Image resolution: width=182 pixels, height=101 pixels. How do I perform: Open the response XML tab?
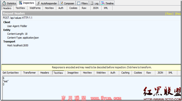[171, 73]
